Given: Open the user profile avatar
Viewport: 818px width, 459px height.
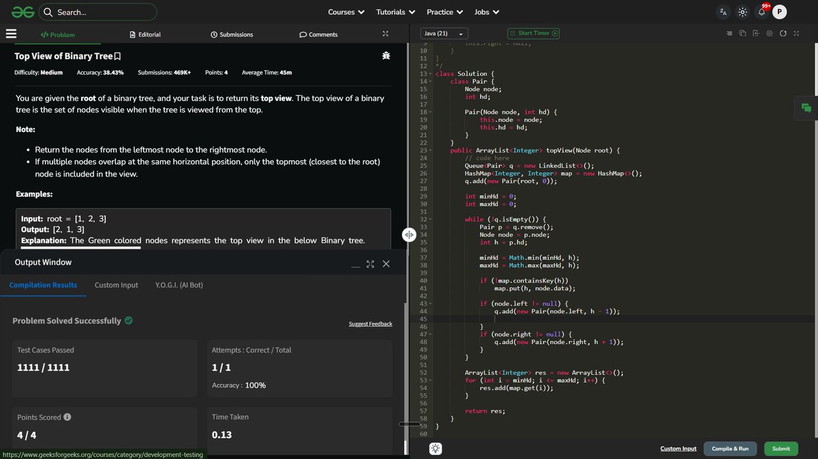Looking at the screenshot, I should point(780,12).
